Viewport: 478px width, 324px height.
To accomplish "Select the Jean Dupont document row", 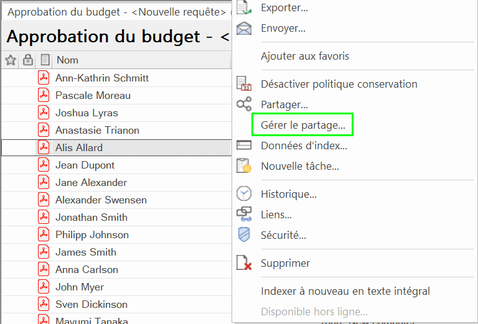I will 116,165.
